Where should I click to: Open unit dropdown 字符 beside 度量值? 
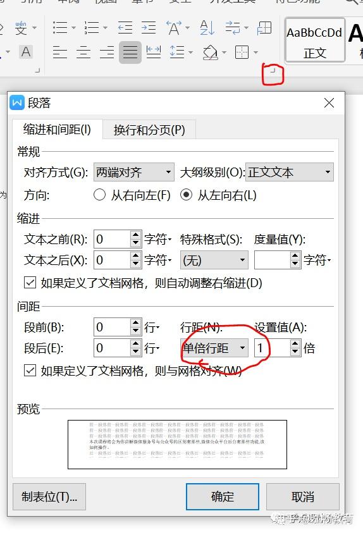coord(317,260)
